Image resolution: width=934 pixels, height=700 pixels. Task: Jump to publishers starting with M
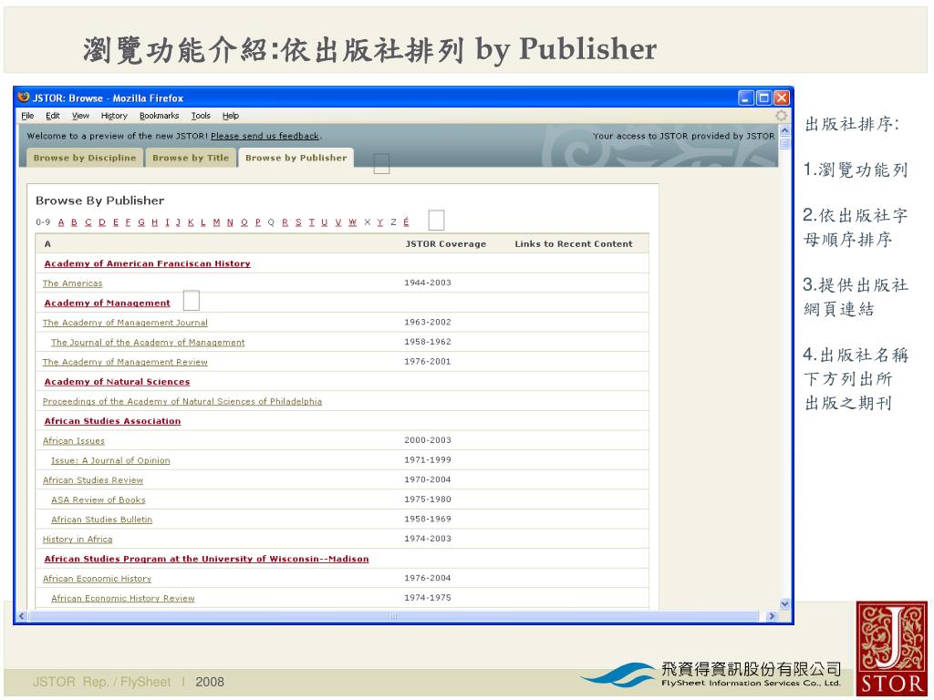216,222
